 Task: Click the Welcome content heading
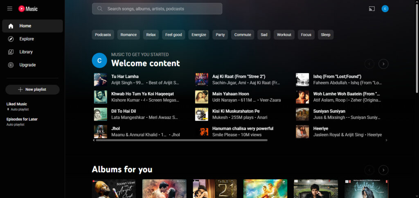[x=146, y=63]
